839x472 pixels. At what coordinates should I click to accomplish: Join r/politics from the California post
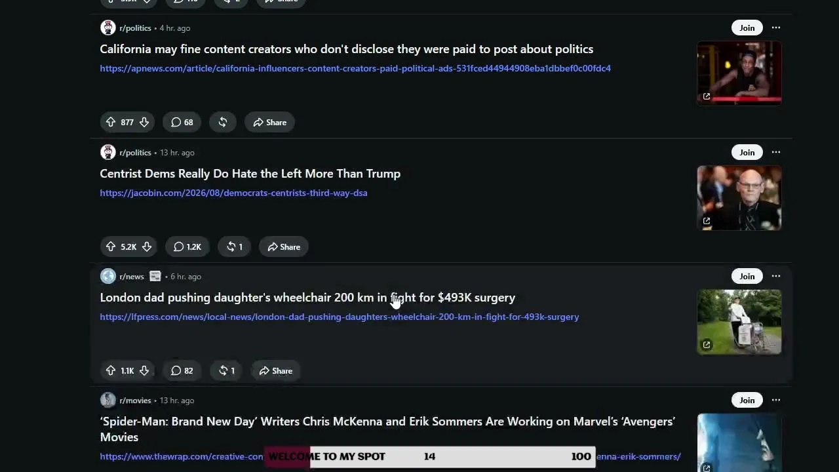pos(747,28)
